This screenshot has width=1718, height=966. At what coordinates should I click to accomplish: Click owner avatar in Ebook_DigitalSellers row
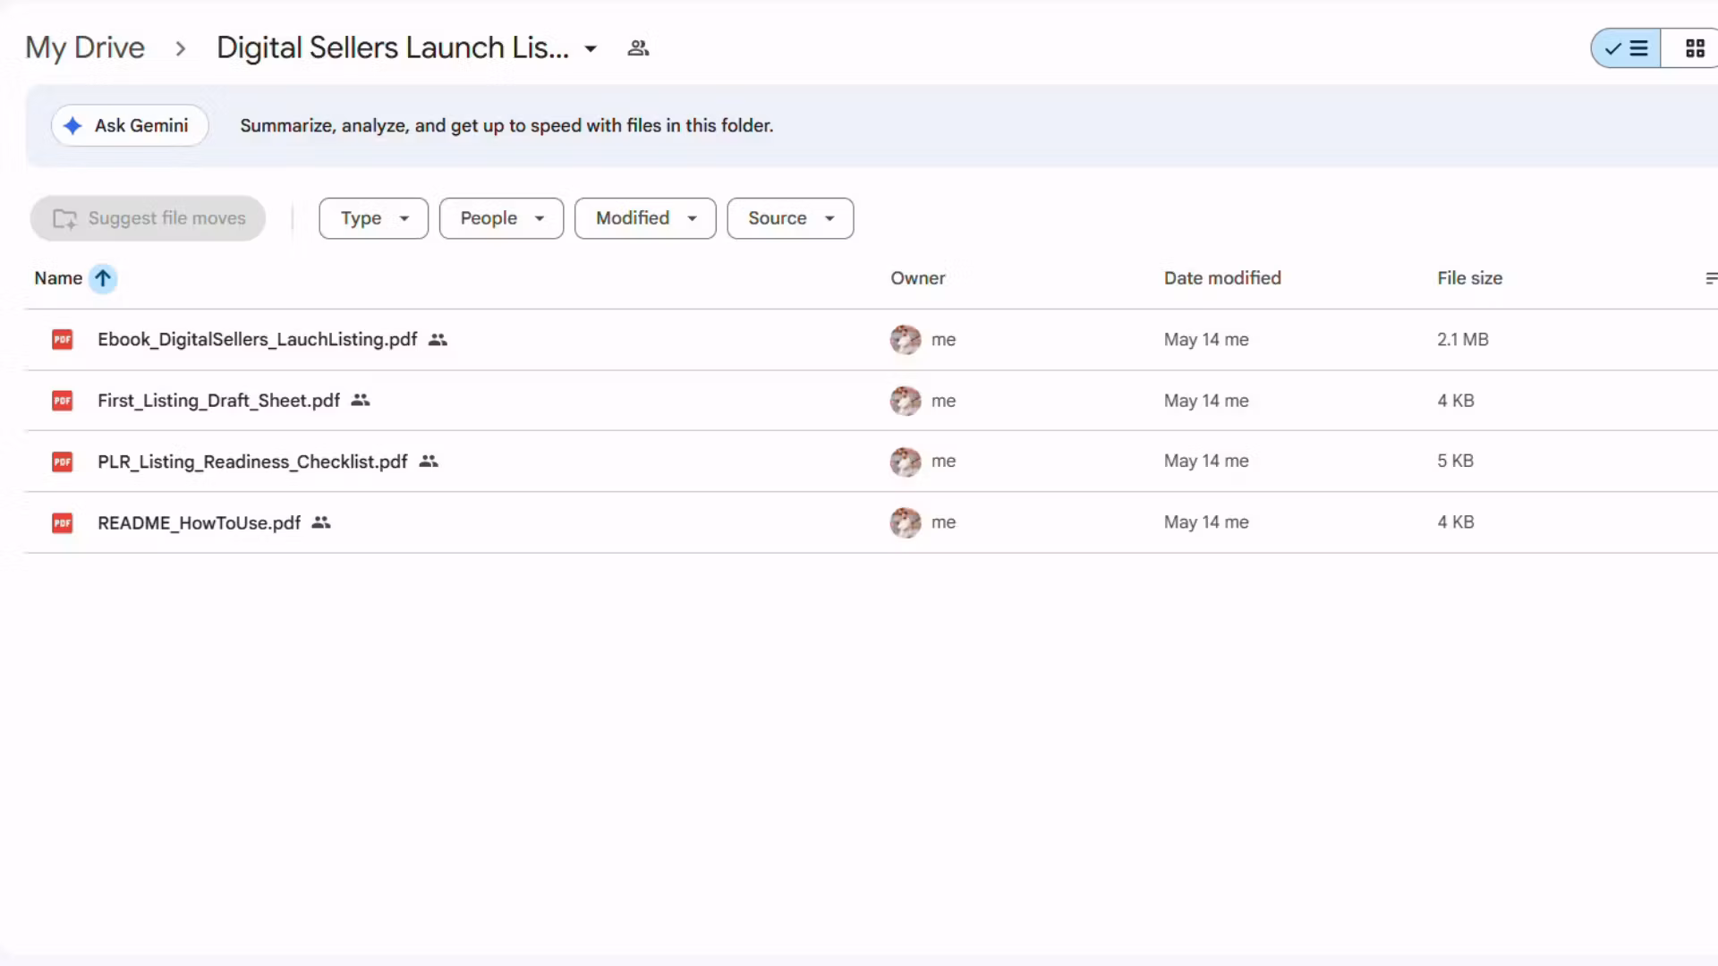pyautogui.click(x=906, y=340)
